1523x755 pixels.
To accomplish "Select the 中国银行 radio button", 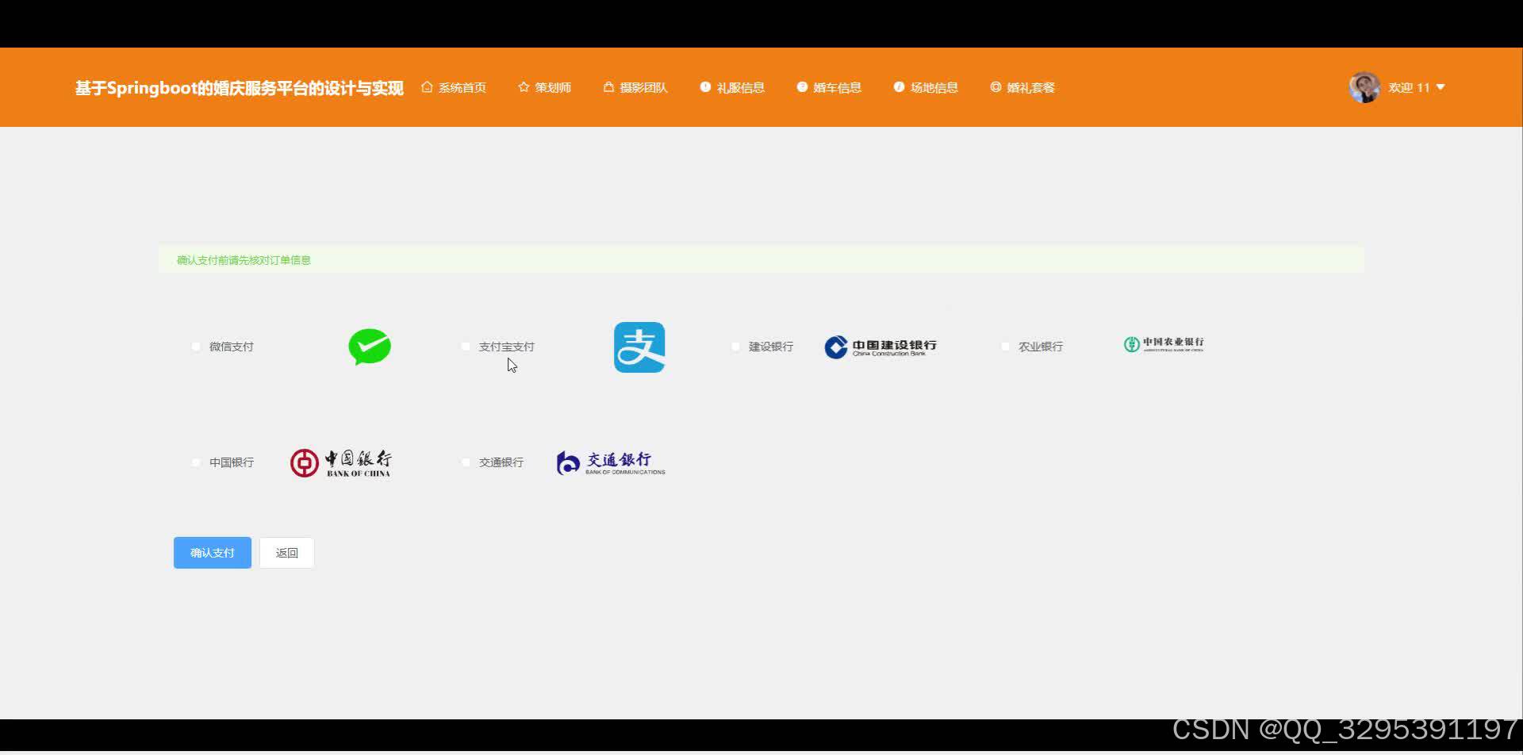I will pyautogui.click(x=196, y=462).
